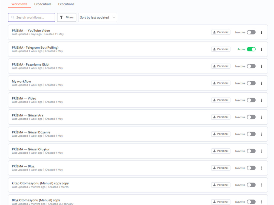Switch on PRİZMA — Görsel Ara workflow
Screen dimensions: 274x205
point(251,117)
